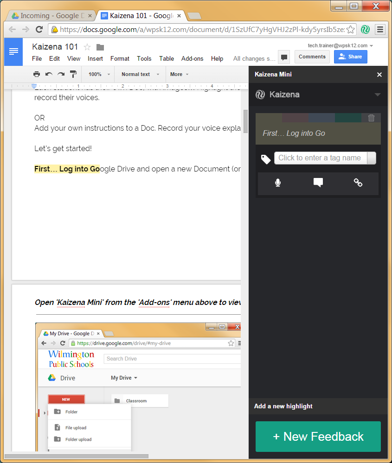Open the Help menu
This screenshot has height=463, width=392.
217,59
